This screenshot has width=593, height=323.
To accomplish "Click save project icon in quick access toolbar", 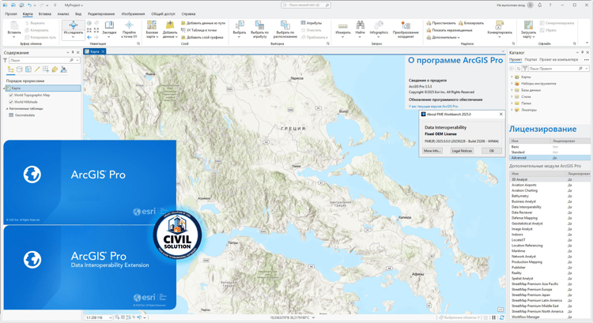I will (21, 5).
